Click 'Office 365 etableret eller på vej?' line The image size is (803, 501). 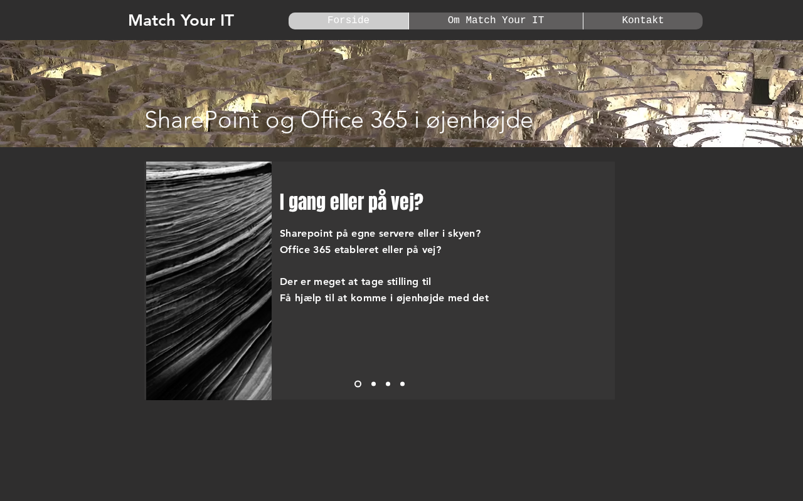pos(361,250)
